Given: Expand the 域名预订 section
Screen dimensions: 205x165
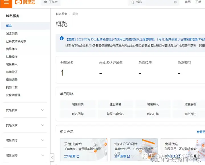Looking at the screenshot, I should point(25,140).
